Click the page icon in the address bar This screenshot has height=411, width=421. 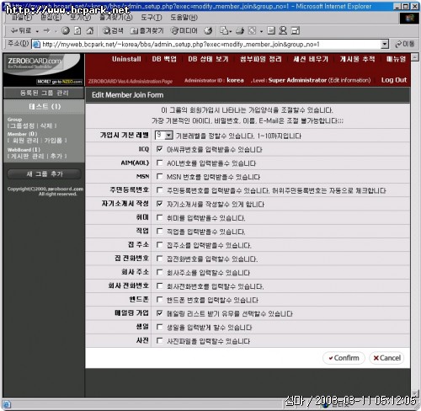36,45
